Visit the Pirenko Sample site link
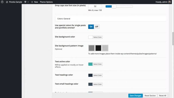Viewport: 174px width, 98px height. tap(15, 2)
